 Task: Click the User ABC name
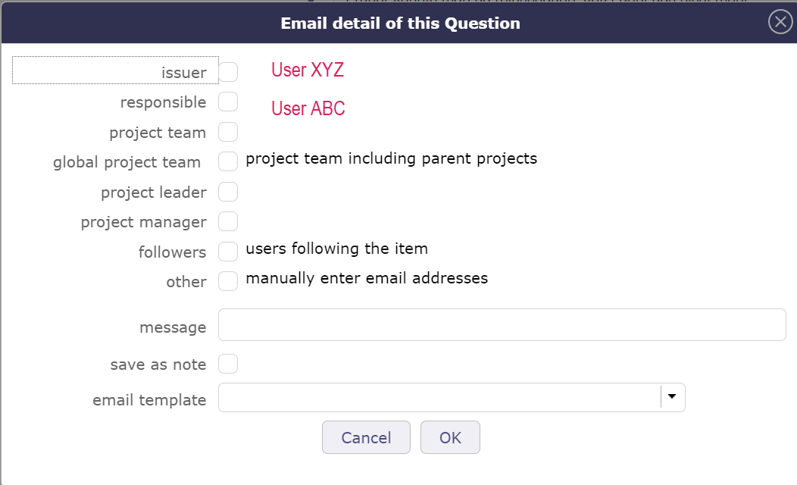pos(308,108)
